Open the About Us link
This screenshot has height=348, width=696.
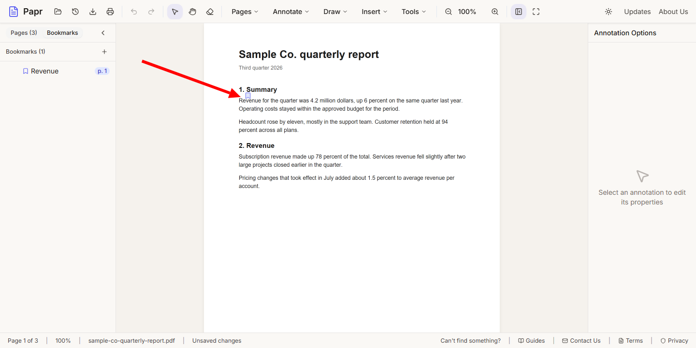(x=673, y=12)
